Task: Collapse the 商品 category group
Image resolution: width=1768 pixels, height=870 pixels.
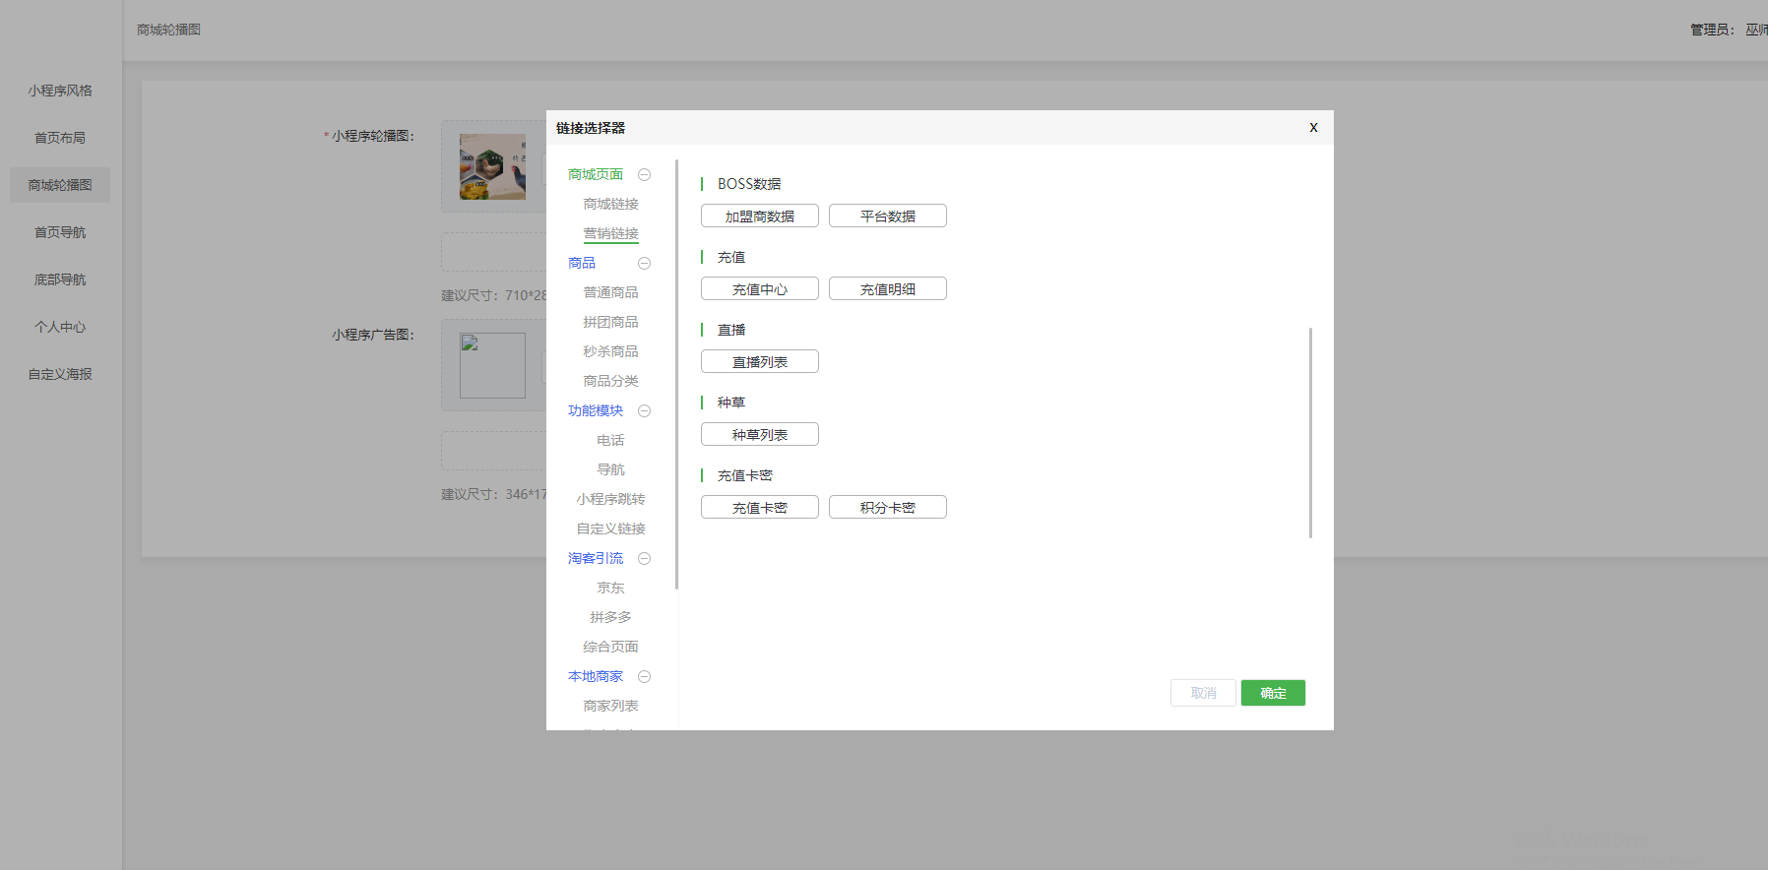Action: coord(644,264)
